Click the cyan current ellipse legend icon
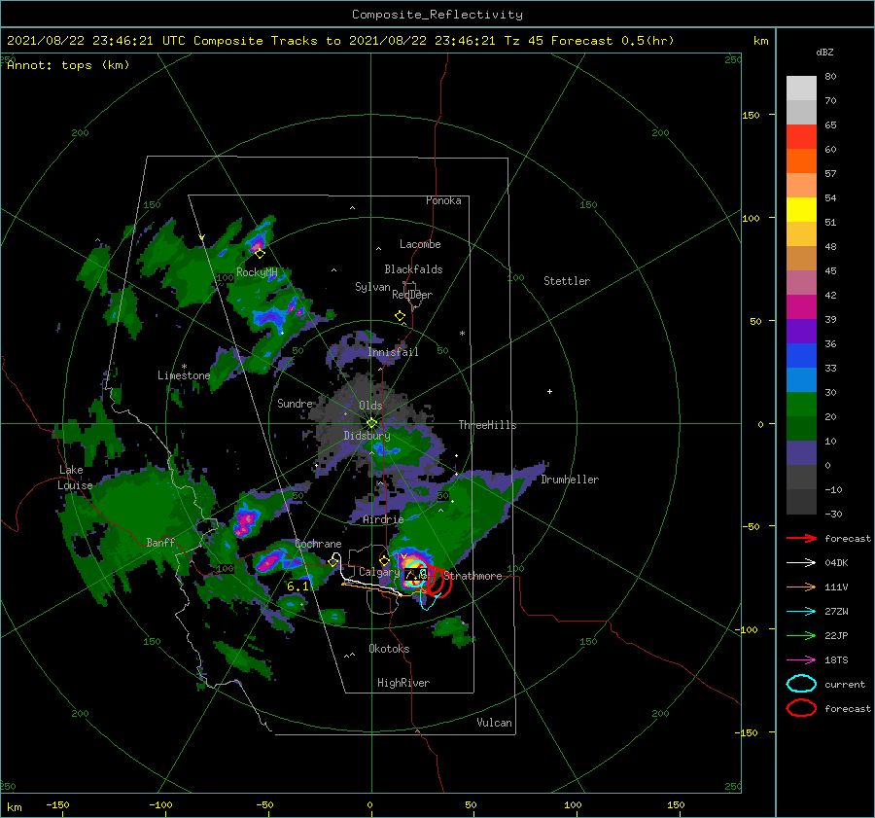The image size is (875, 818). pyautogui.click(x=801, y=684)
